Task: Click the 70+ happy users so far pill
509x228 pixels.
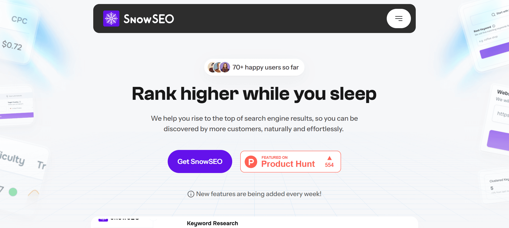Action: [x=254, y=67]
